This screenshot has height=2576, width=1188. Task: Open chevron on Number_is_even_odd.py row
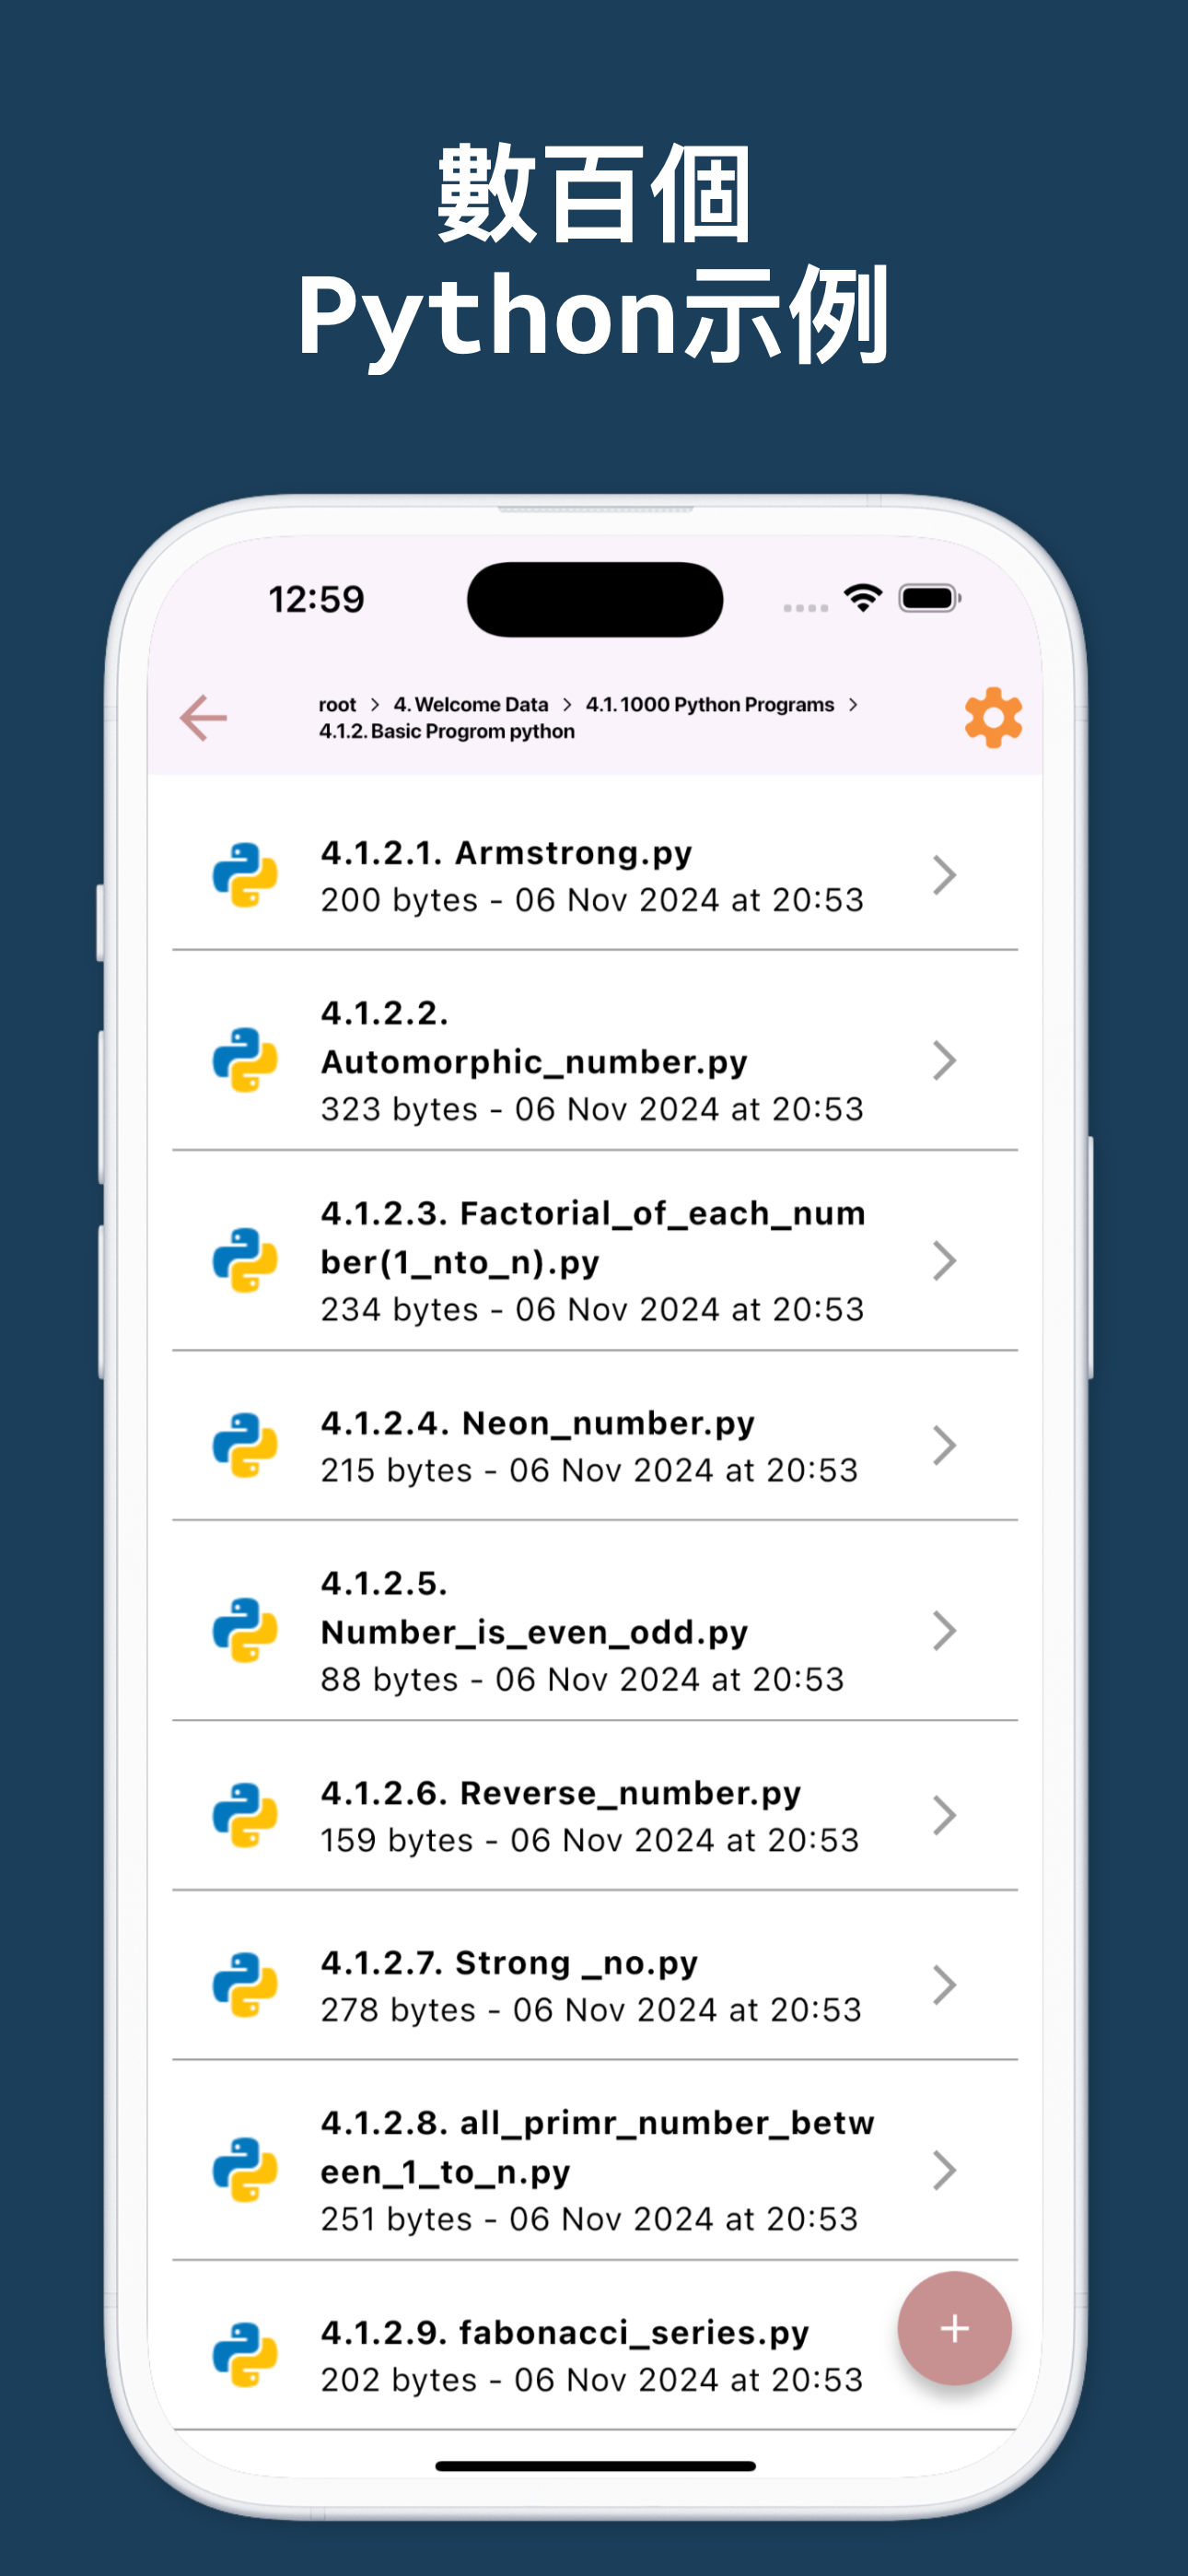tap(944, 1630)
